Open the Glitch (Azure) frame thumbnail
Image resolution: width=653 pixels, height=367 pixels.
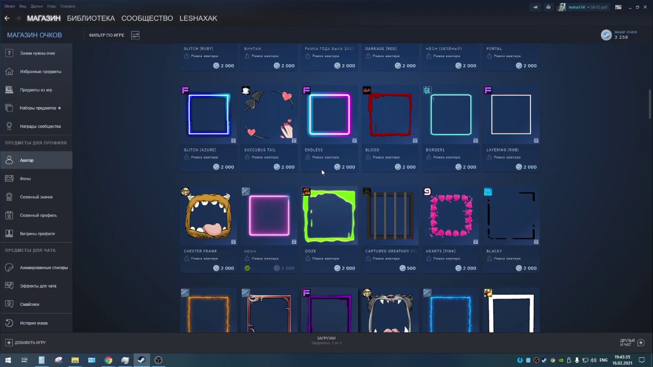pos(208,114)
